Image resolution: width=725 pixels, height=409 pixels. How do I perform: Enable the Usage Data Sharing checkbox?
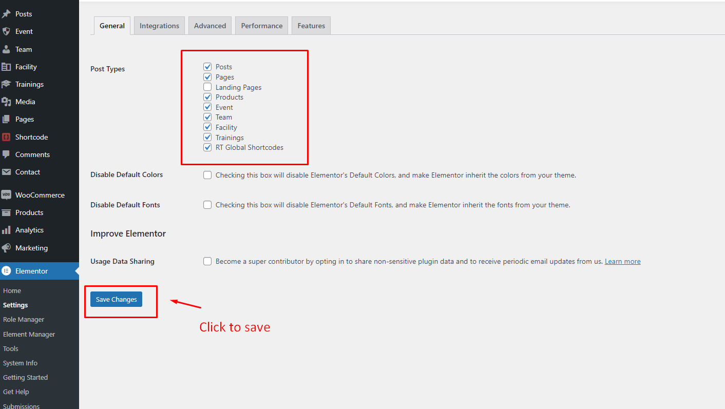(207, 261)
